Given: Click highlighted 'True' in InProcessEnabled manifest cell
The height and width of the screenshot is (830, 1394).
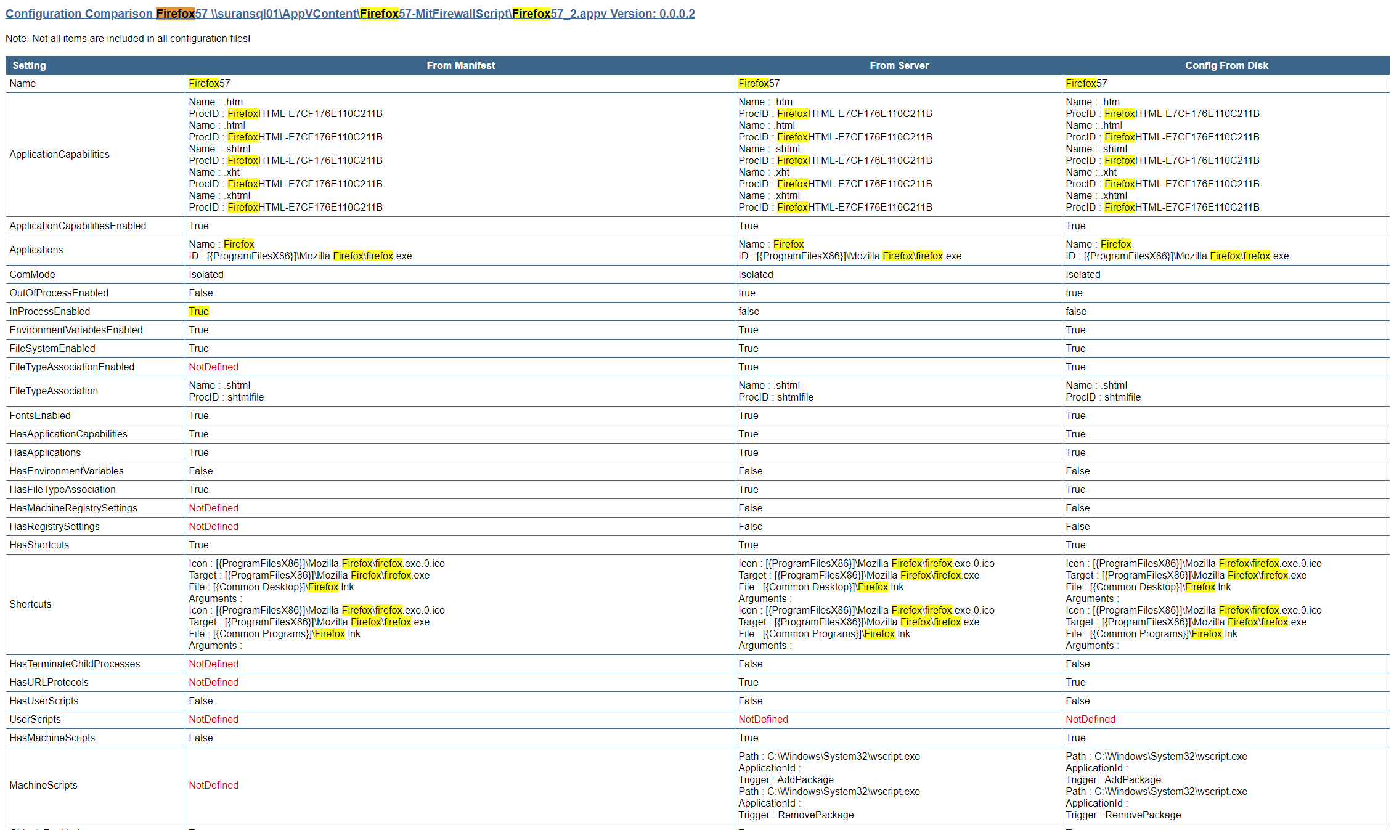Looking at the screenshot, I should coord(198,311).
